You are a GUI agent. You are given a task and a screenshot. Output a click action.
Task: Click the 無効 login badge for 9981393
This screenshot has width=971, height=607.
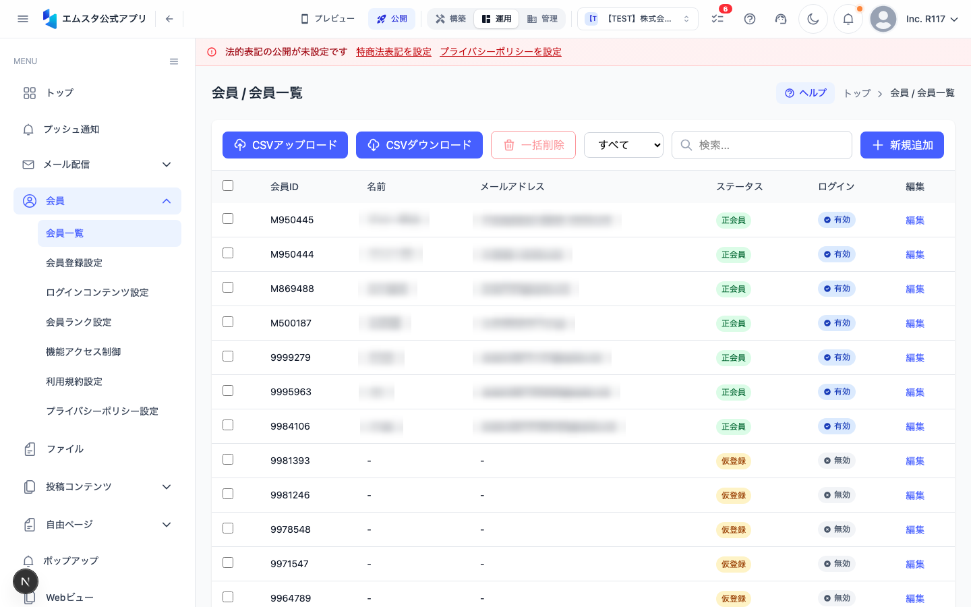[x=837, y=461]
